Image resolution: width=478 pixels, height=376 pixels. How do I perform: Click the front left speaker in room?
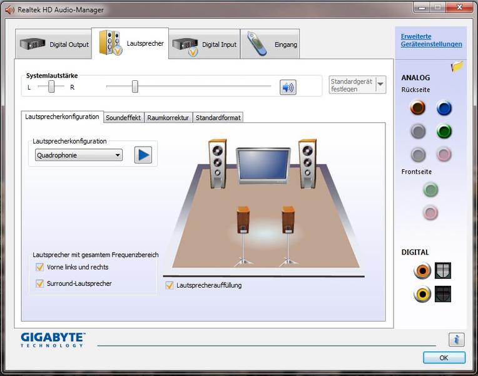click(217, 164)
